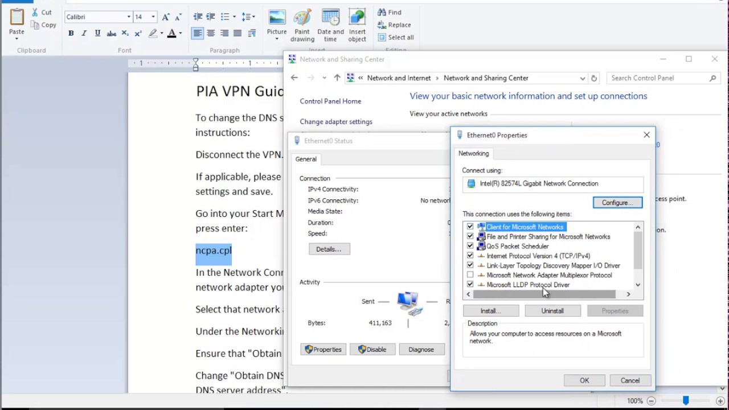Toggle Microsoft LLDP Protocol Driver checkbox
729x410 pixels.
coord(470,284)
